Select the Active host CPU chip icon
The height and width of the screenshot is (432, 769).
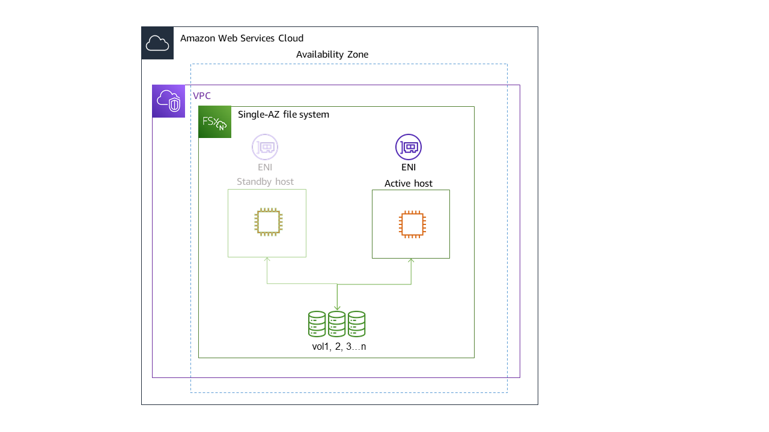pyautogui.click(x=411, y=223)
